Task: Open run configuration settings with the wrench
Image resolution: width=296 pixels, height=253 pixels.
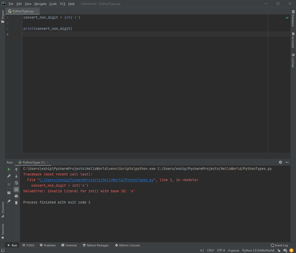Action: tap(9, 176)
